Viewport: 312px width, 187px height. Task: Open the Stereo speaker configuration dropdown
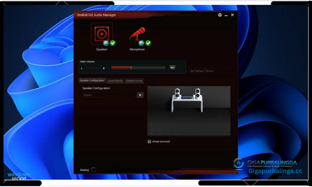pyautogui.click(x=109, y=95)
